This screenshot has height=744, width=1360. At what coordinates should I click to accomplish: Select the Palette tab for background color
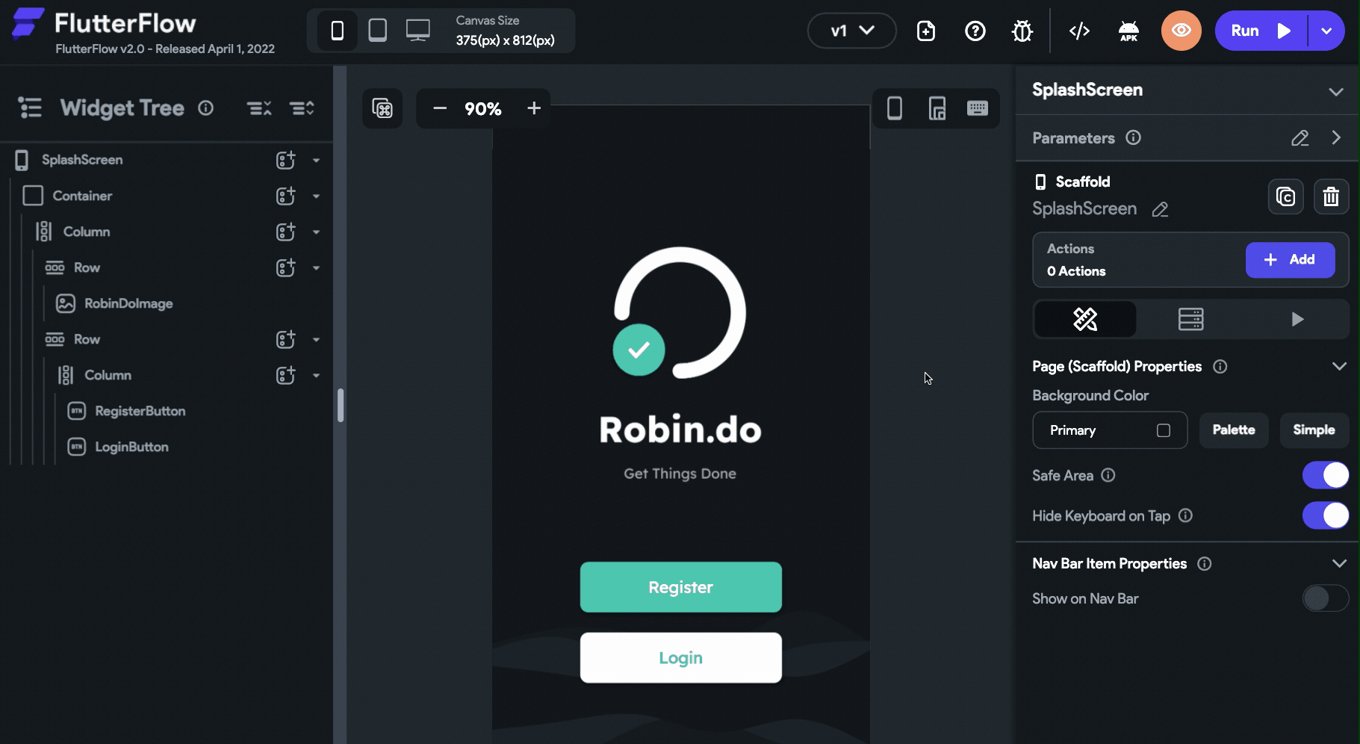click(1233, 430)
